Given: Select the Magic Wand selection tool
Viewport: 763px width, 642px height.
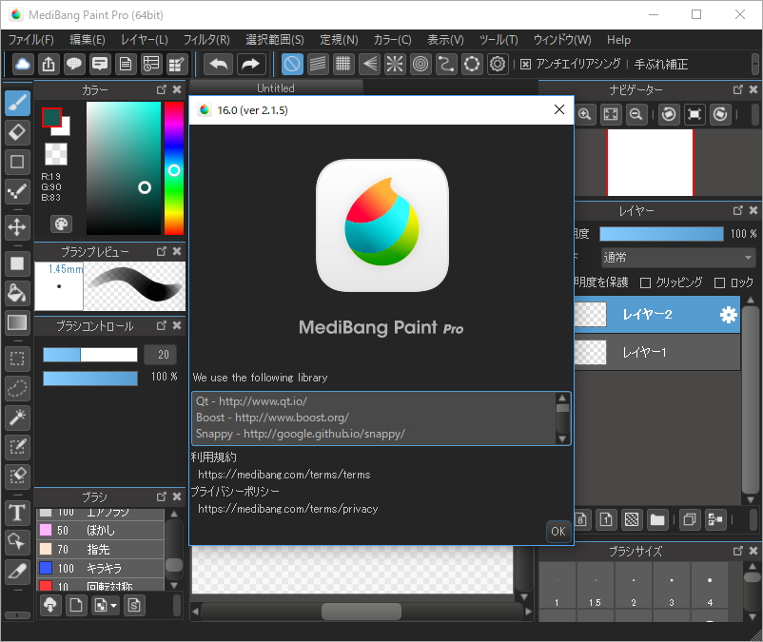Looking at the screenshot, I should (17, 418).
